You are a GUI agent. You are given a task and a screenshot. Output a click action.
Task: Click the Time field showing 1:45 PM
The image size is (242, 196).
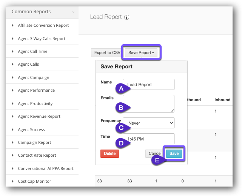[x=149, y=139]
